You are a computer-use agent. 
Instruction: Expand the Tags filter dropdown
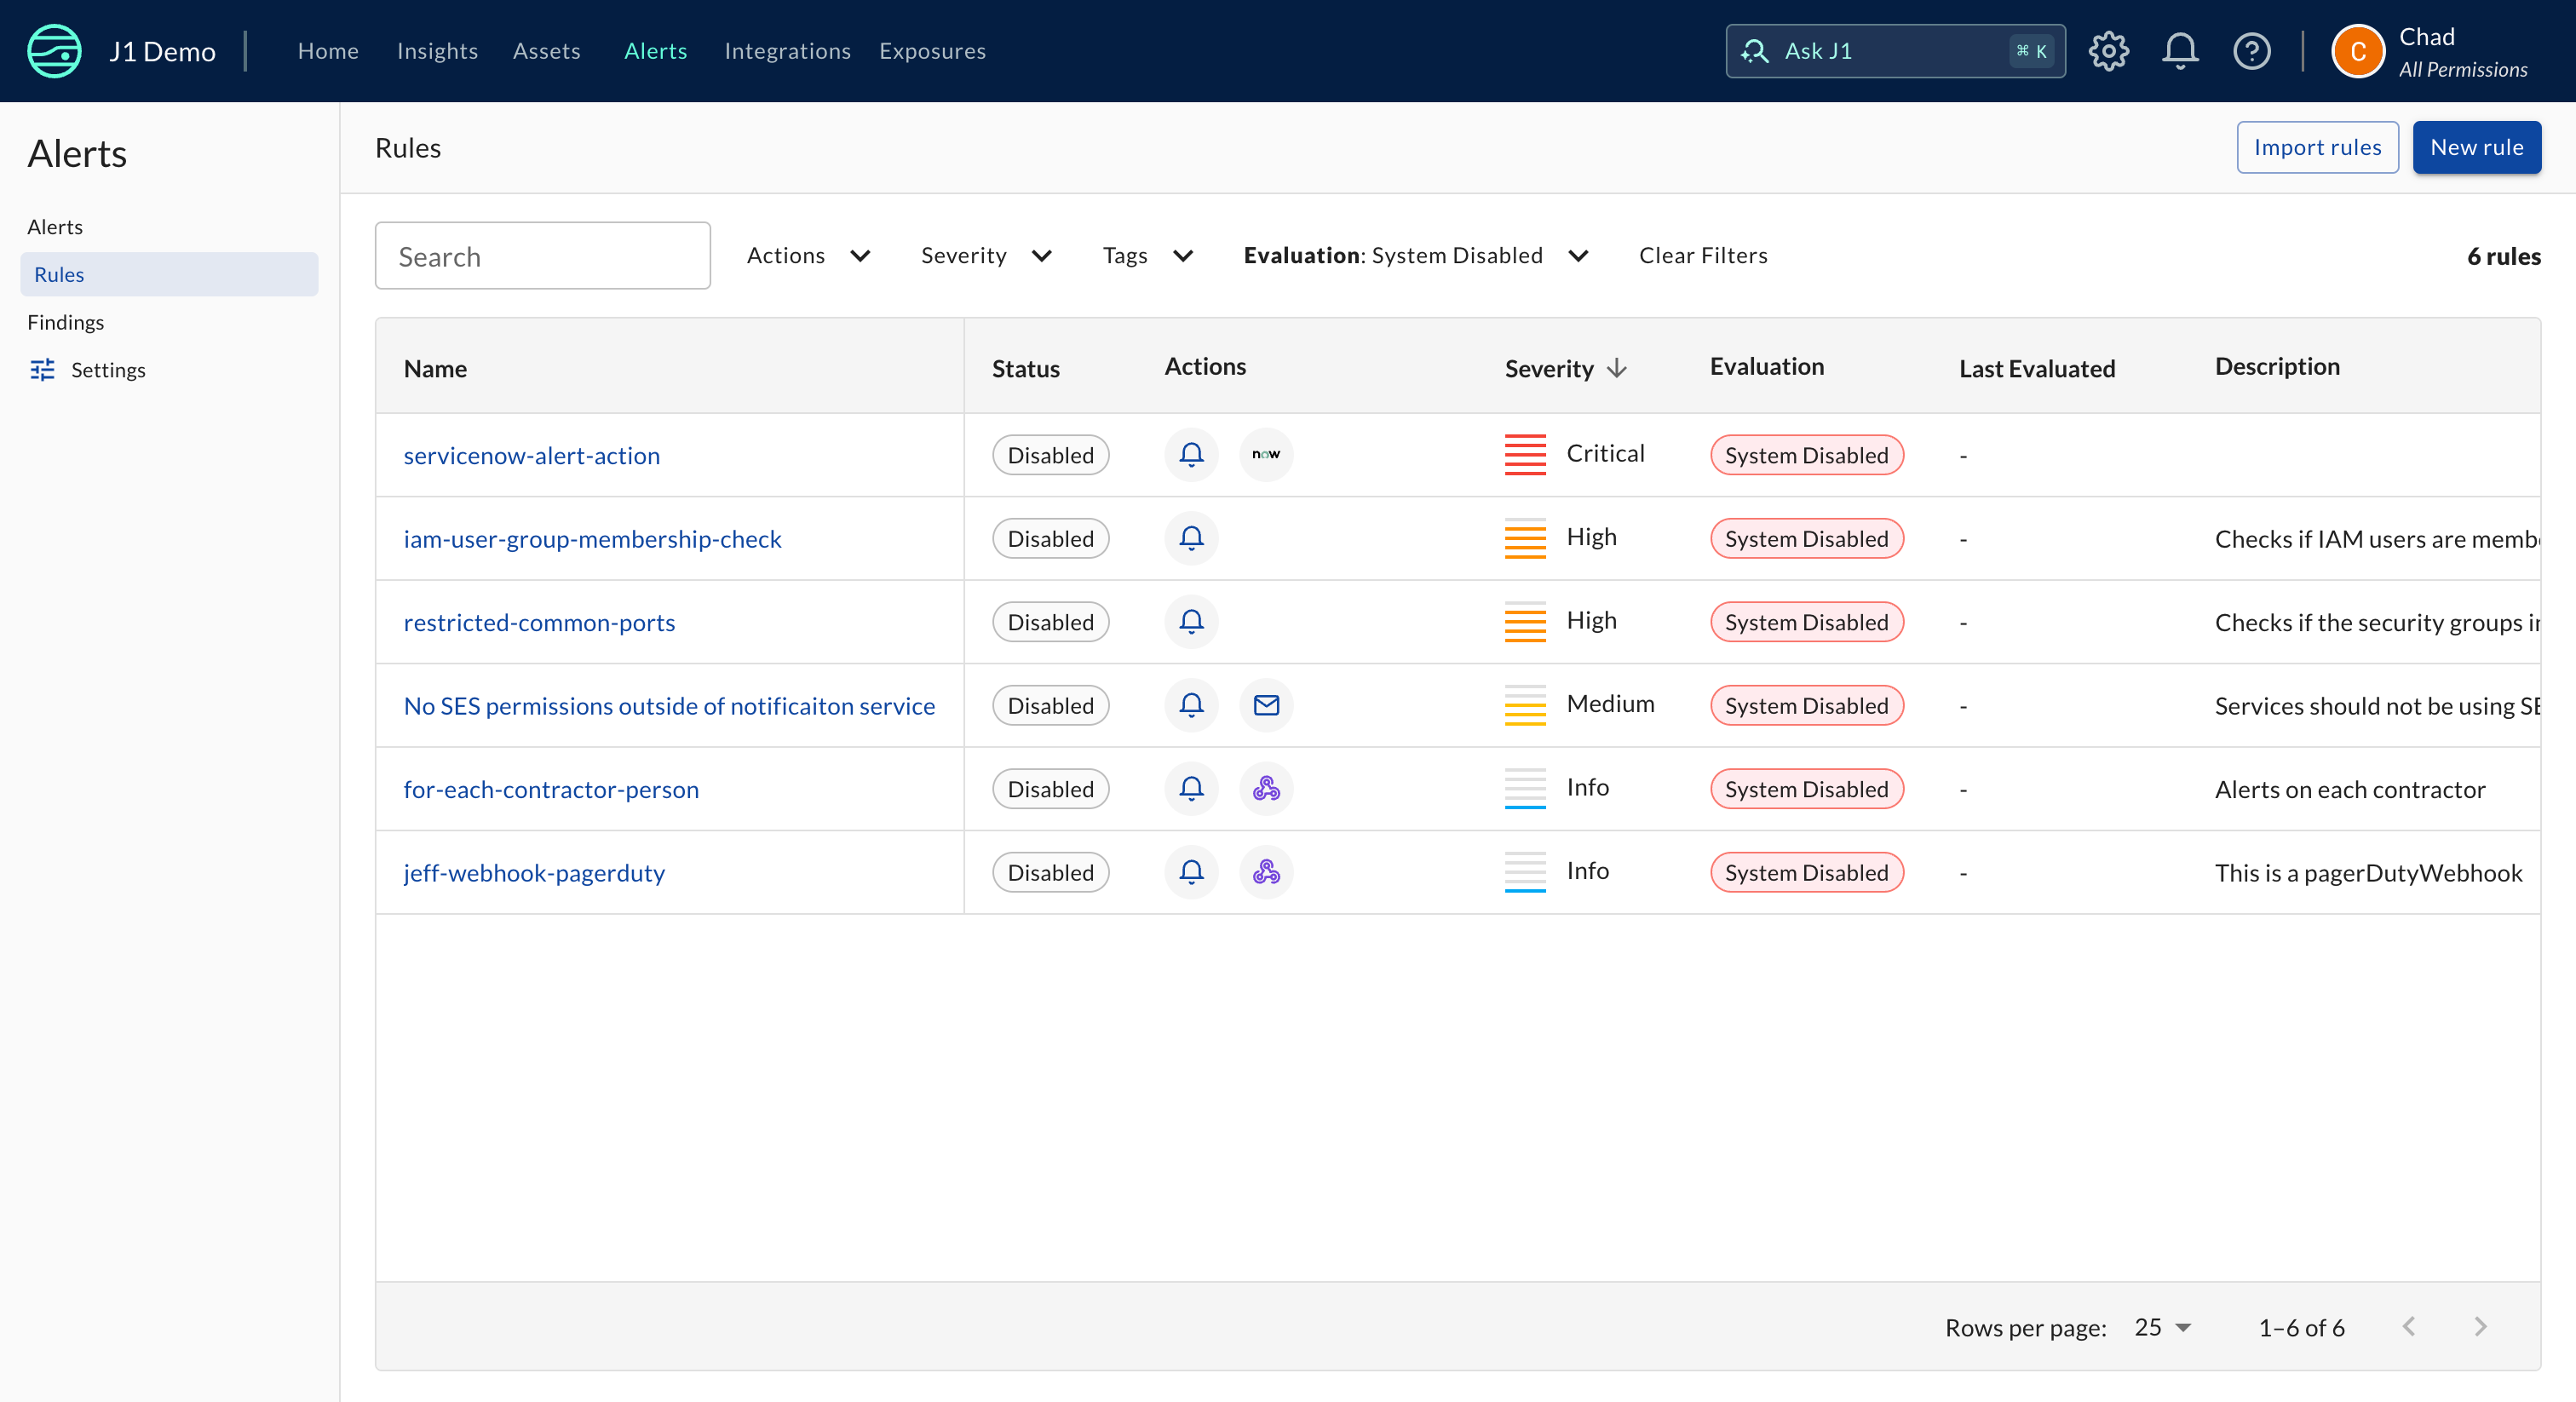pos(1148,256)
